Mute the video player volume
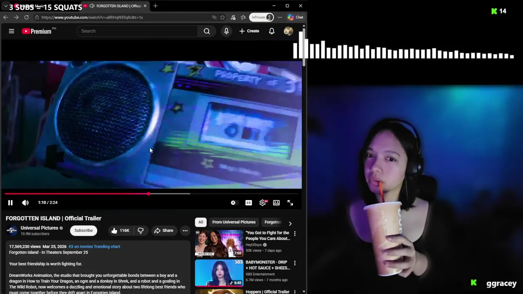This screenshot has height=294, width=523. coord(25,203)
